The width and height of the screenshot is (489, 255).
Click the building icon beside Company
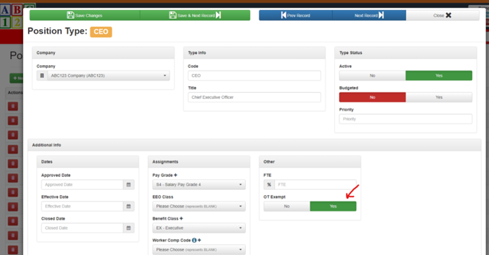click(42, 76)
